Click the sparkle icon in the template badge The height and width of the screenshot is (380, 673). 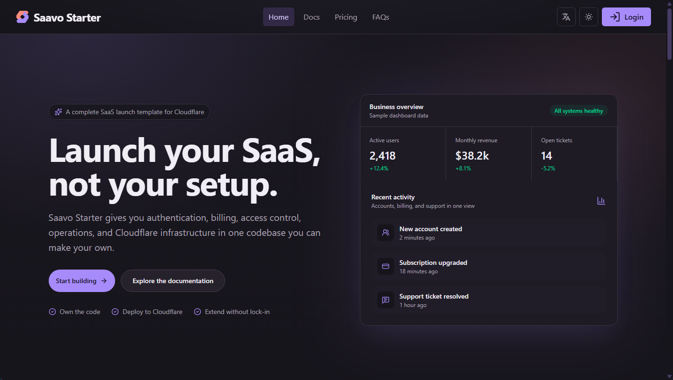click(59, 112)
